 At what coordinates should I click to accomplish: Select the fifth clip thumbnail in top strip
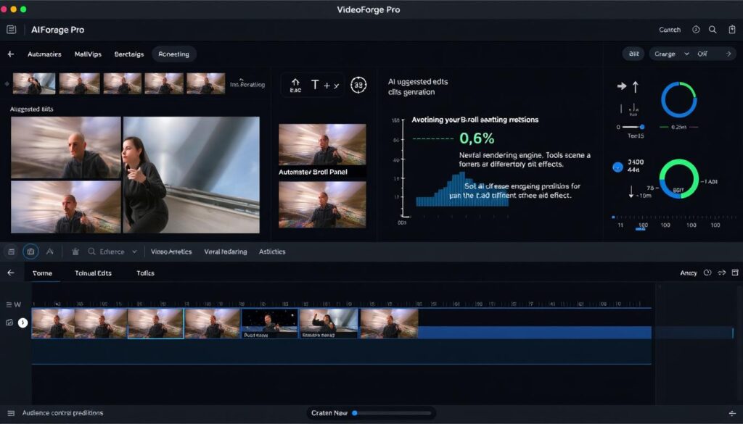(205, 84)
